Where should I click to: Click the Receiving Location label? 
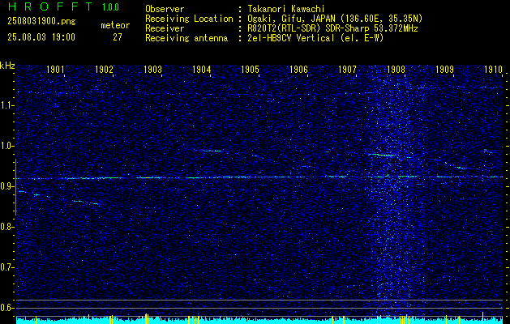(x=189, y=19)
